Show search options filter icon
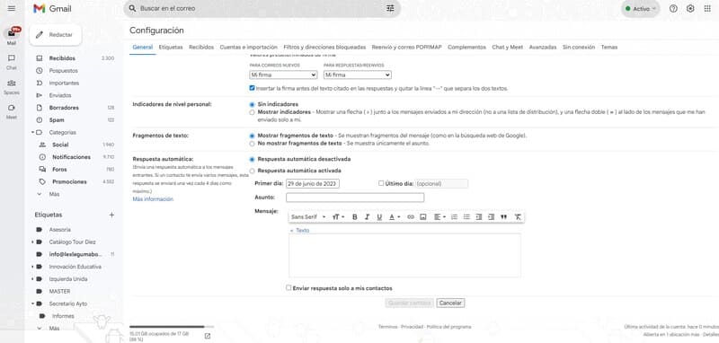Viewport: 719px width, 343px height. point(390,8)
